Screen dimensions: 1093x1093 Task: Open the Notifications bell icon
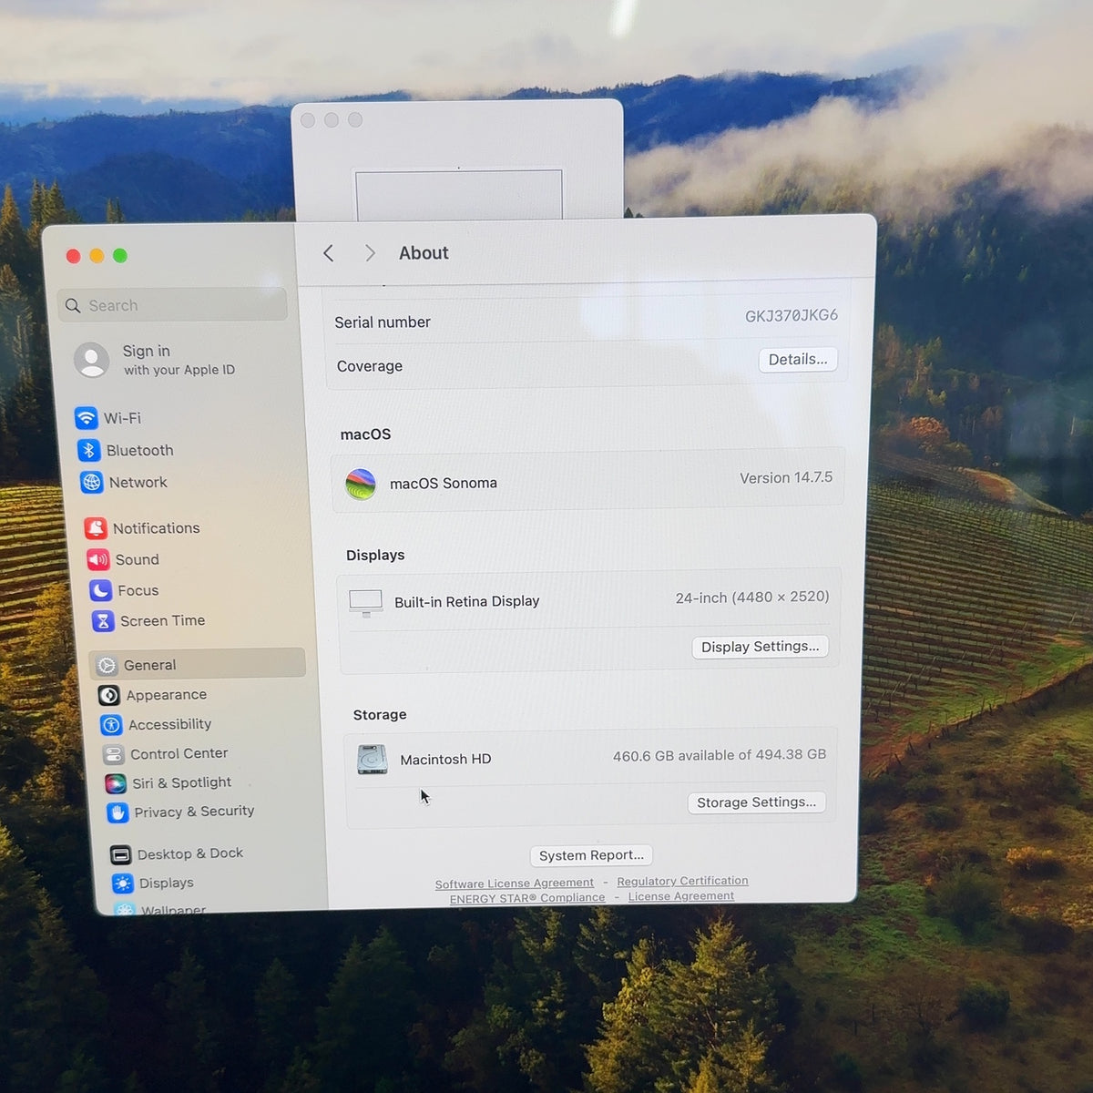[96, 528]
